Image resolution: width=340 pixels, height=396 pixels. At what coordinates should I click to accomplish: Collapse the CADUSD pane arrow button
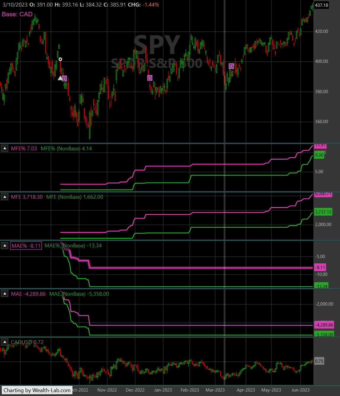[5, 342]
